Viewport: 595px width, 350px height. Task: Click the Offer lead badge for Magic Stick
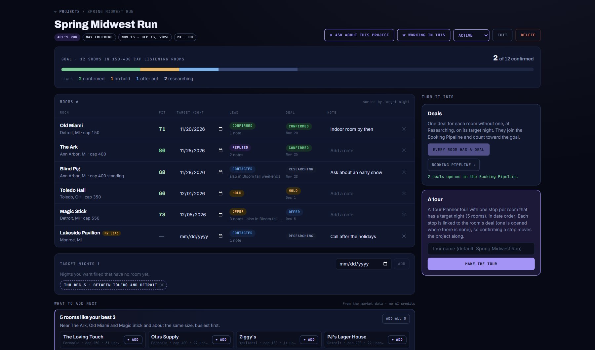238,212
